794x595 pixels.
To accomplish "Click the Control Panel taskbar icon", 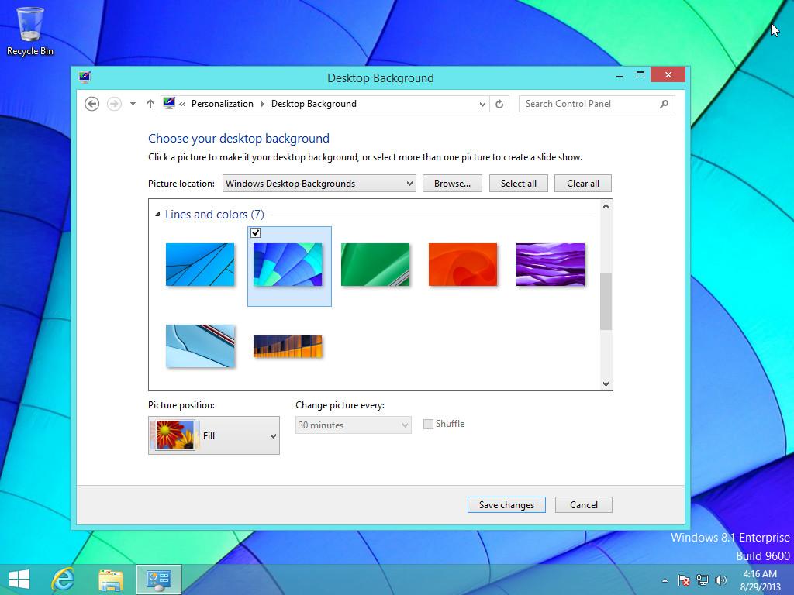I will (158, 580).
